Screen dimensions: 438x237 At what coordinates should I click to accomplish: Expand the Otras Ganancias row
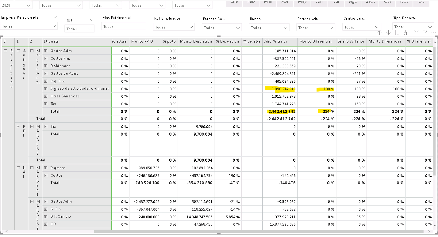click(x=46, y=96)
